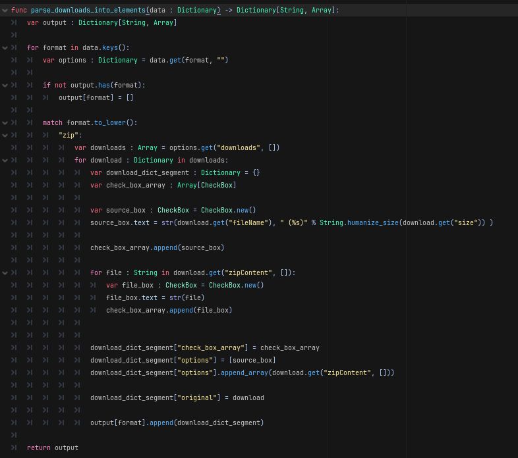Click the 'append_array' method call

(x=245, y=373)
